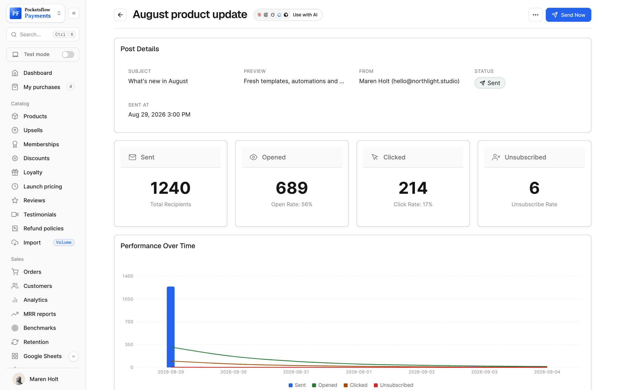The height and width of the screenshot is (390, 625).
Task: Click the Volume badge next to Import
Action: [x=64, y=243]
